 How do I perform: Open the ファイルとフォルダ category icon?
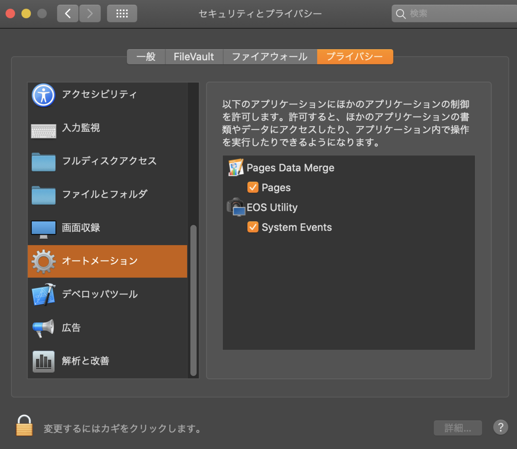(43, 195)
